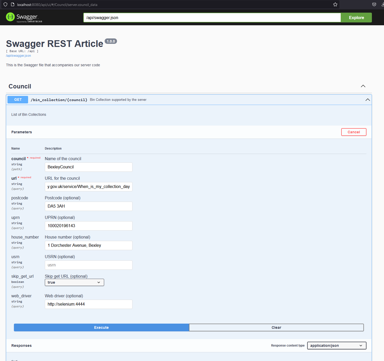Click the house number input field
Viewport: 384px width, 361px height.
coord(89,245)
